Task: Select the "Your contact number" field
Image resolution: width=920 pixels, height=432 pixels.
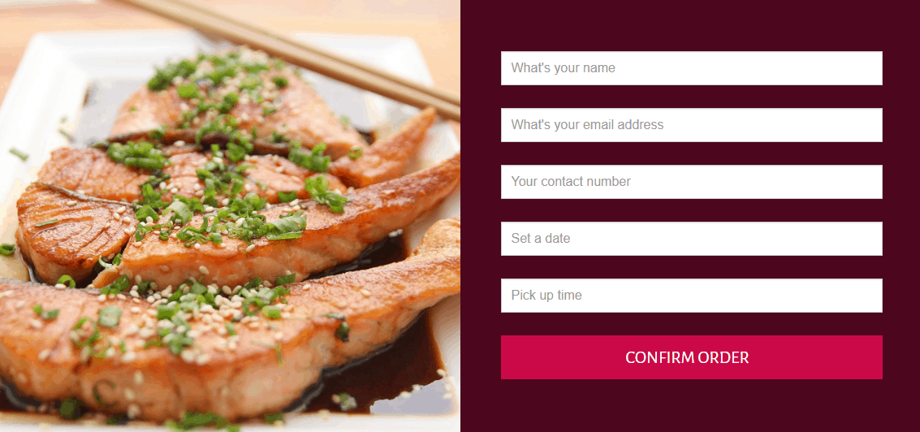Action: 691,182
